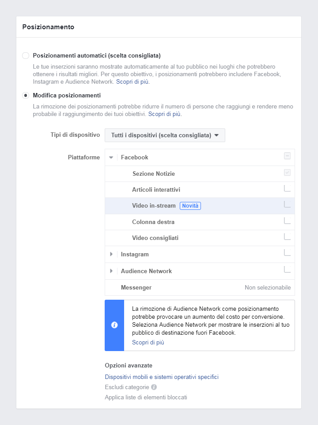
Task: Enable the Video in-stream placement
Action: point(288,205)
